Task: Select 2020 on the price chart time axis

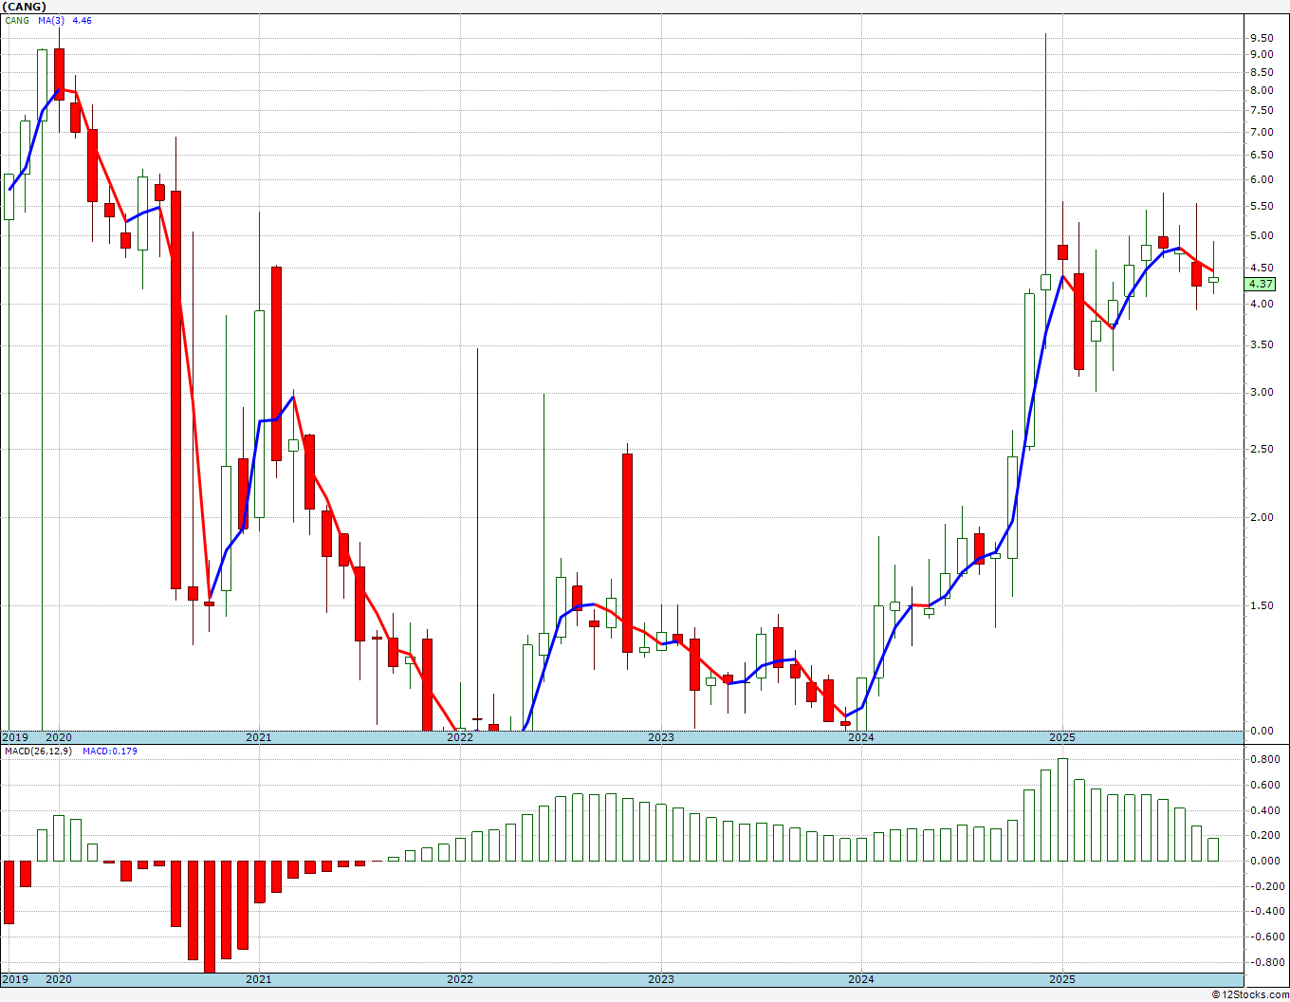Action: [x=59, y=737]
